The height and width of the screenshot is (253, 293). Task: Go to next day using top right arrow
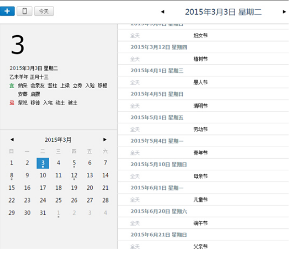pyautogui.click(x=284, y=12)
